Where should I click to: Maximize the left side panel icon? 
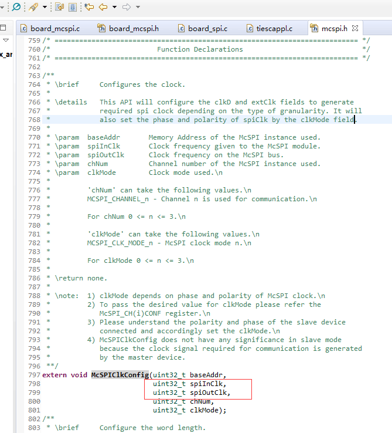pyautogui.click(x=3, y=28)
